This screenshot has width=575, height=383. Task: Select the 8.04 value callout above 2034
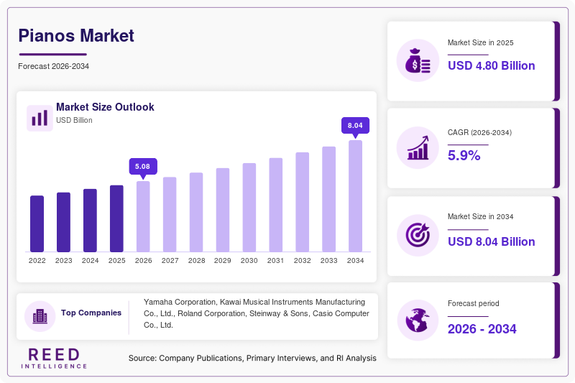coord(355,126)
